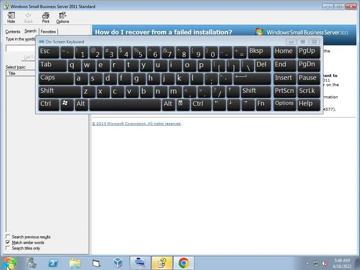Open Server Manager from the taskbar
Image resolution: width=360 pixels, height=270 pixels.
[x=31, y=263]
